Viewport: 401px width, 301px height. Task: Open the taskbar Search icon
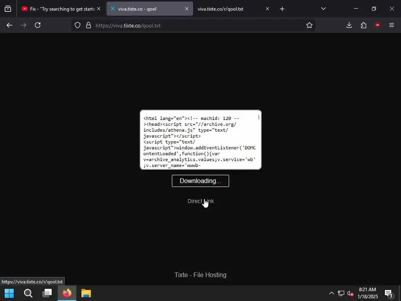[x=28, y=293]
